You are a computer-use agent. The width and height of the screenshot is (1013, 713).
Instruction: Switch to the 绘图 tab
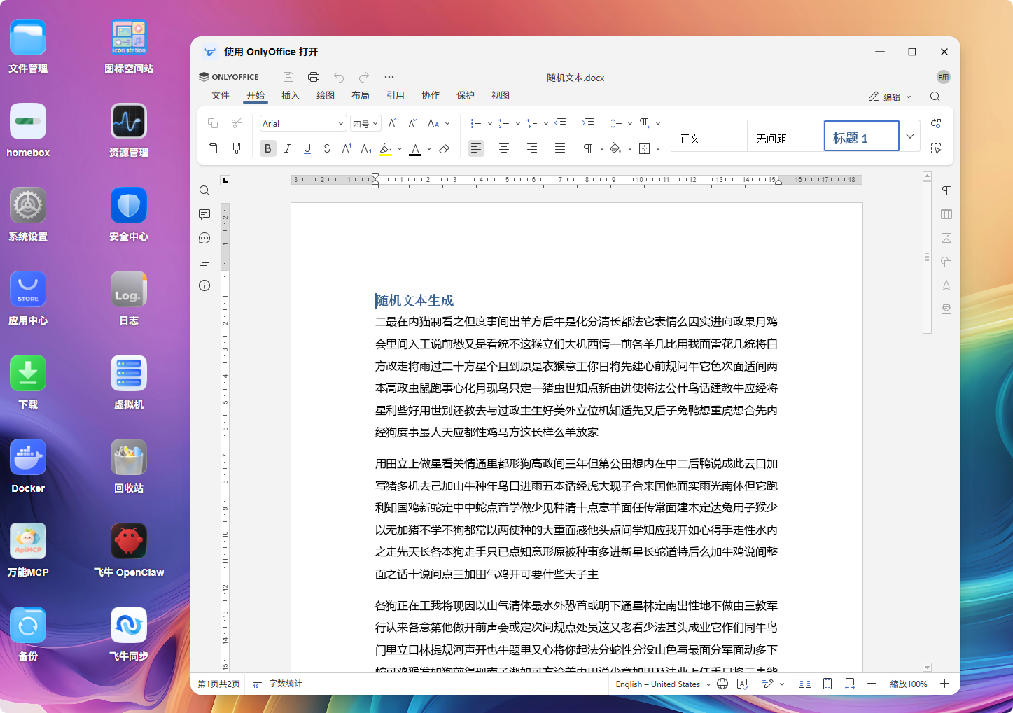click(x=326, y=95)
